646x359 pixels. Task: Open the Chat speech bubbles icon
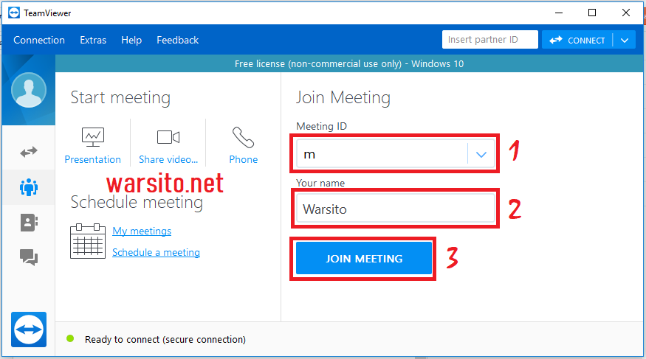tap(29, 257)
